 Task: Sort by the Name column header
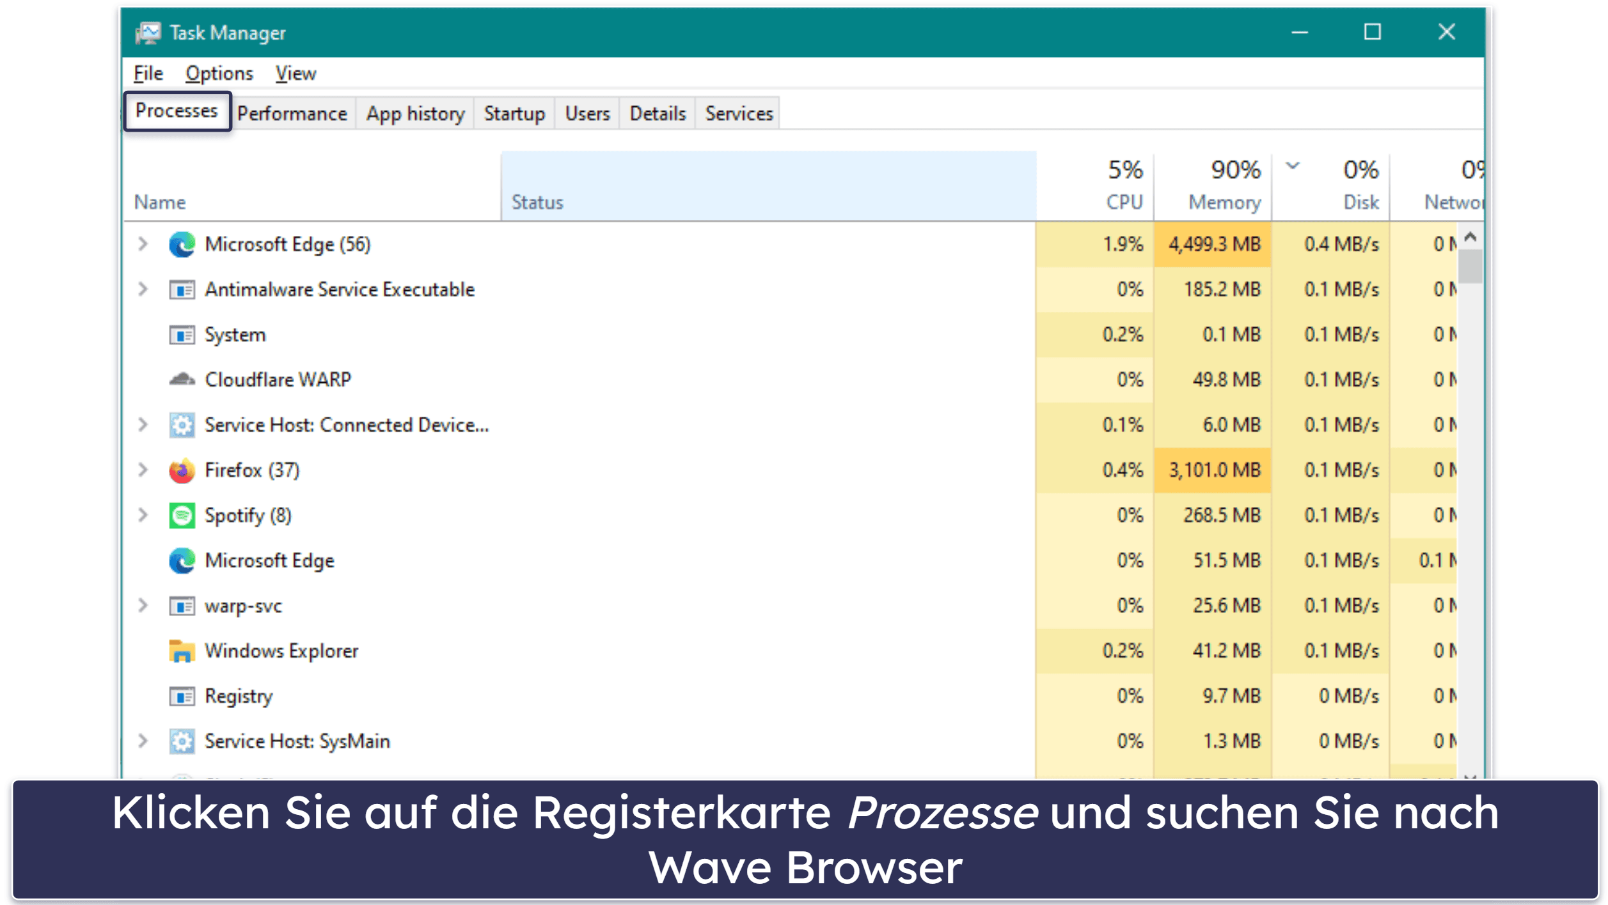[x=312, y=187]
